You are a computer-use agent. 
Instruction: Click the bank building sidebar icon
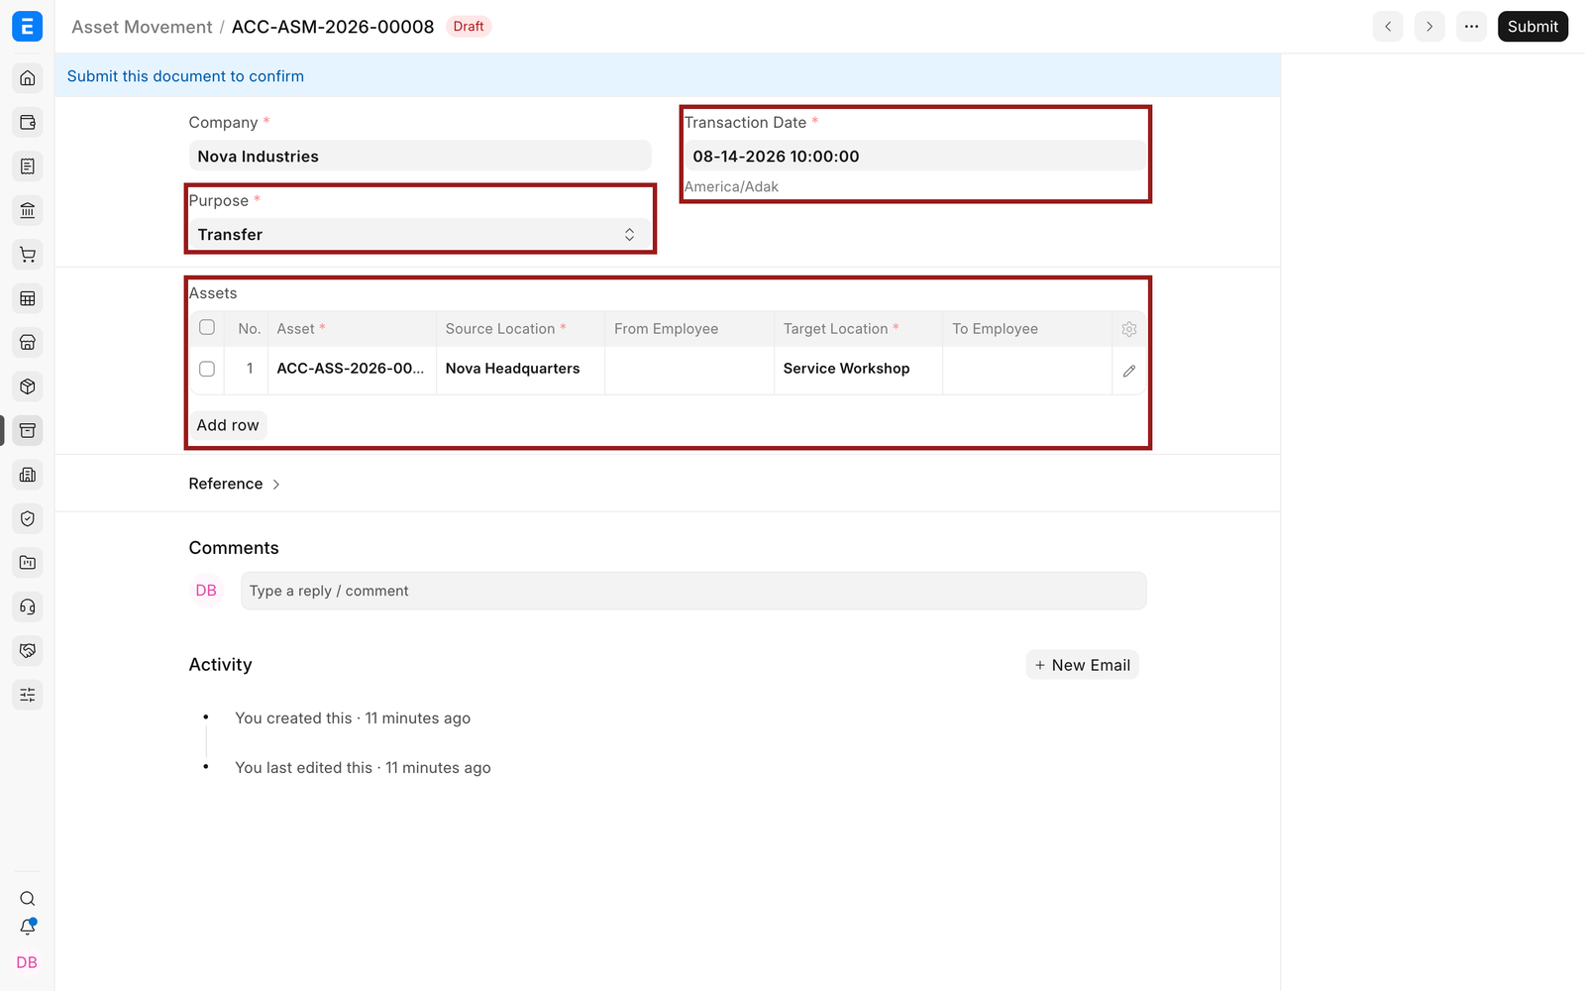coord(28,210)
